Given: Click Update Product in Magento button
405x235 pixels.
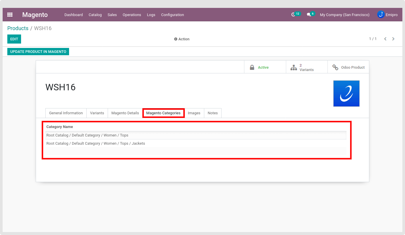Looking at the screenshot, I should [x=38, y=51].
